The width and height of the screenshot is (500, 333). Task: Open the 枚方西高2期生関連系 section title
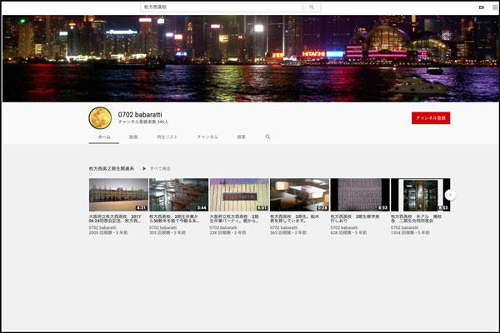click(111, 168)
